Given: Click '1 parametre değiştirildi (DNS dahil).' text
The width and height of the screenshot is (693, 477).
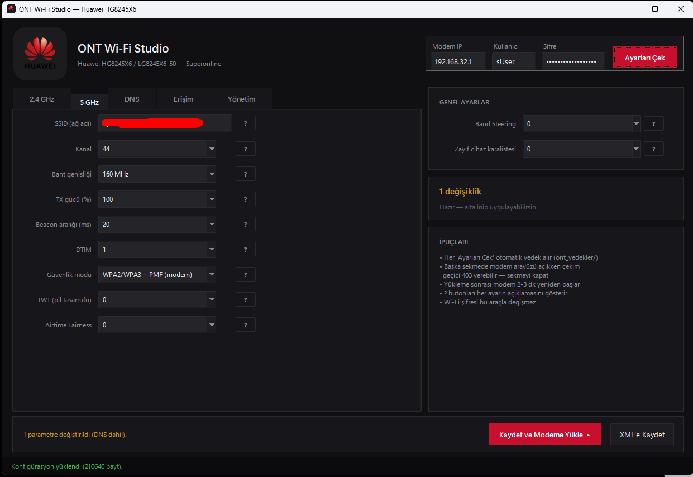Looking at the screenshot, I should [75, 434].
